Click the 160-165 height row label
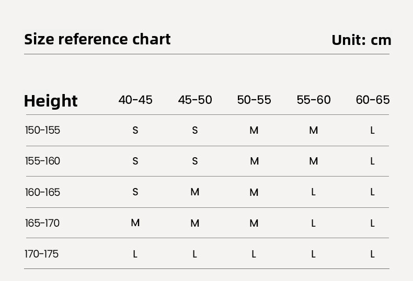The height and width of the screenshot is (281, 413). (42, 192)
